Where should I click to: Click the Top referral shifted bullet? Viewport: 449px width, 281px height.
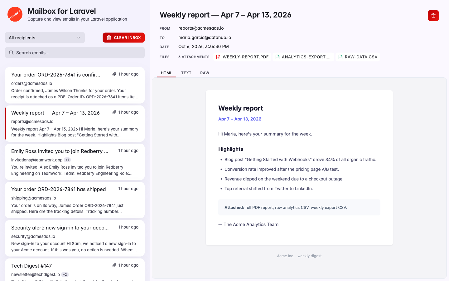pyautogui.click(x=269, y=189)
